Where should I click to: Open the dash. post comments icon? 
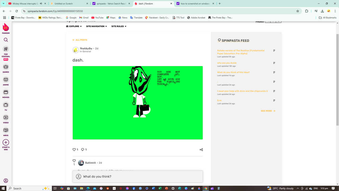[83, 150]
